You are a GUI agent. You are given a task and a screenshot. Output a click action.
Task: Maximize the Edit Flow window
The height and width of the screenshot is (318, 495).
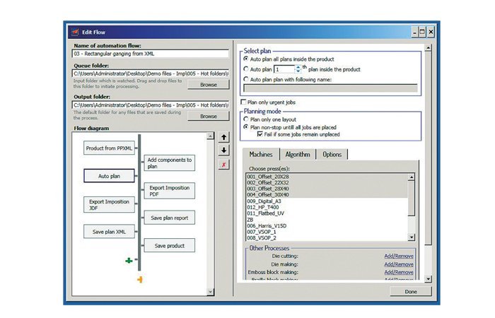422,32
